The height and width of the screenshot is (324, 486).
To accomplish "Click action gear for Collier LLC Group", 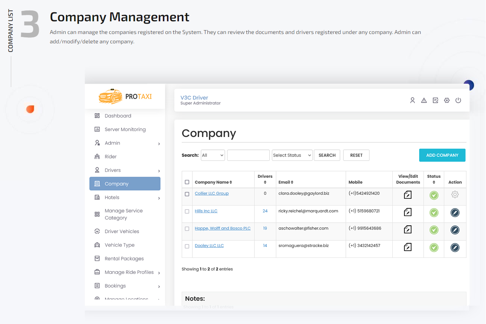I will tap(455, 194).
